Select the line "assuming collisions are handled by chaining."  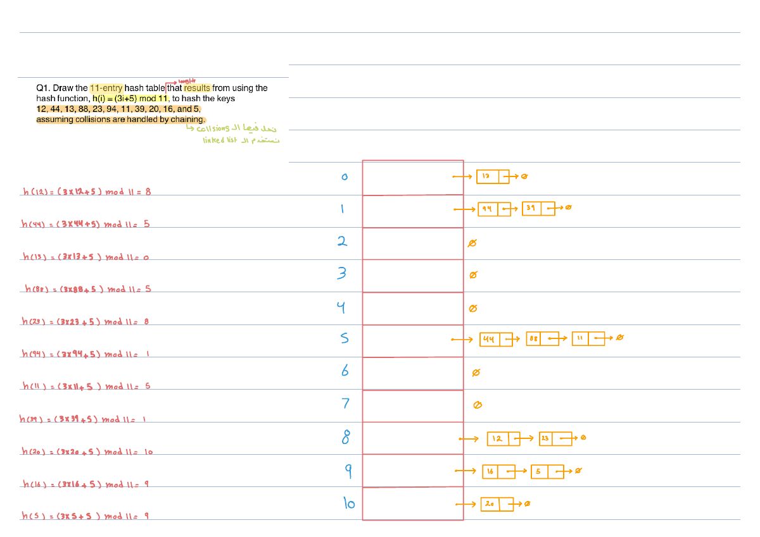[x=121, y=120]
